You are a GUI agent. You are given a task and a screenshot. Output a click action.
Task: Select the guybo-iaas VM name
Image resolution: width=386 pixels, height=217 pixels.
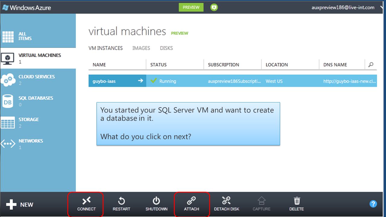point(104,81)
